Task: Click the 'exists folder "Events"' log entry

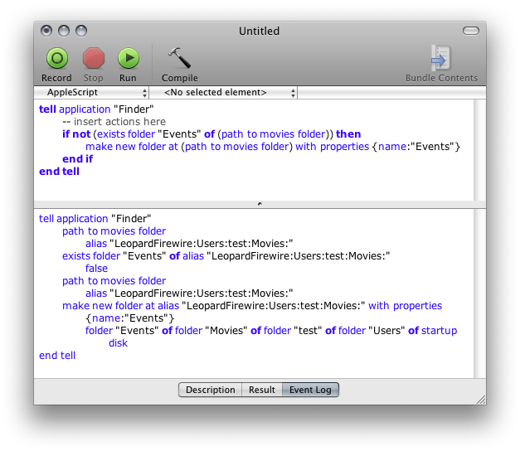Action: tap(226, 256)
